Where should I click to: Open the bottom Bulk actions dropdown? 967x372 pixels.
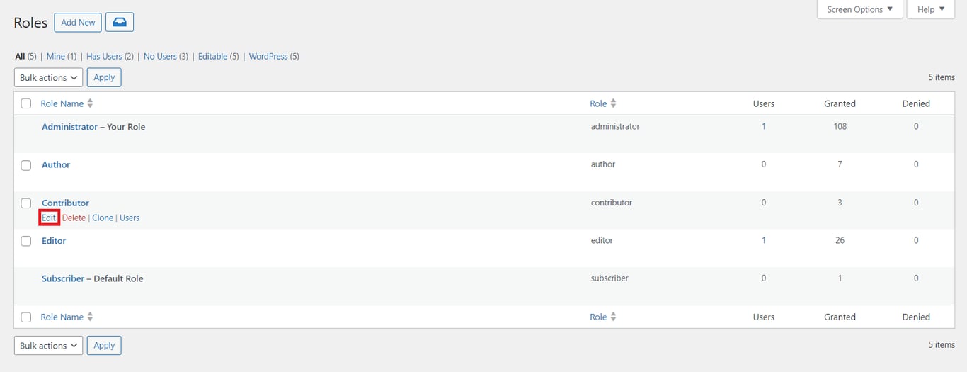pos(48,346)
